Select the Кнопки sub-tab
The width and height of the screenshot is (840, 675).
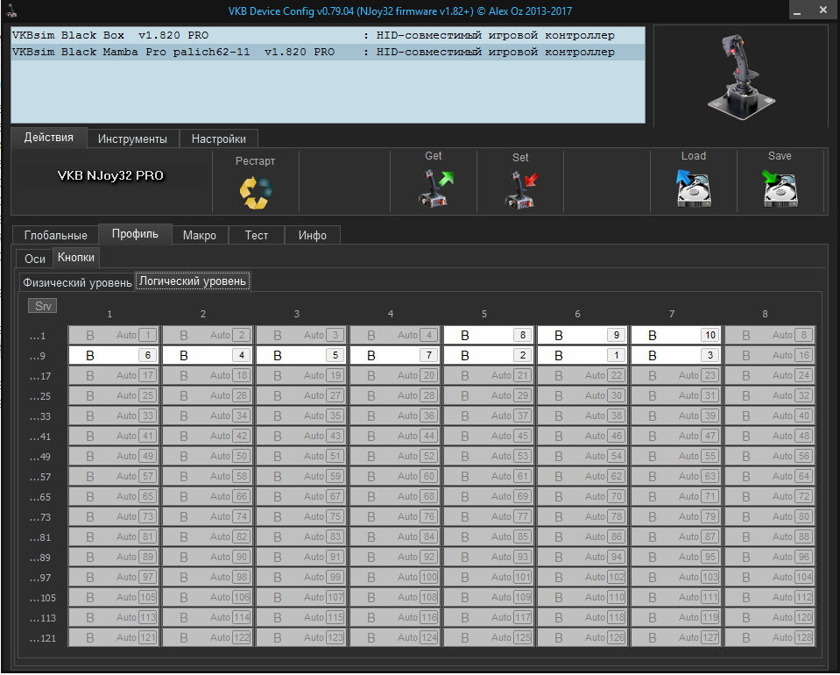(76, 258)
